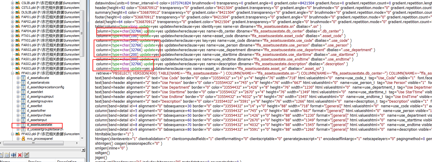Select FTX02.pbl in the library tree
The width and height of the screenshot is (432, 162).
(x=50, y=40)
